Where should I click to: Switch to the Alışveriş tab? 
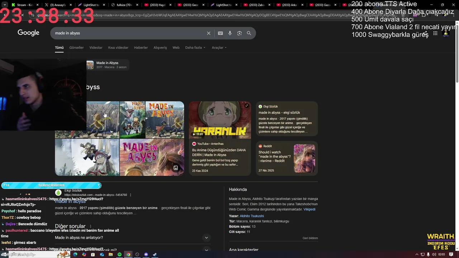(160, 48)
